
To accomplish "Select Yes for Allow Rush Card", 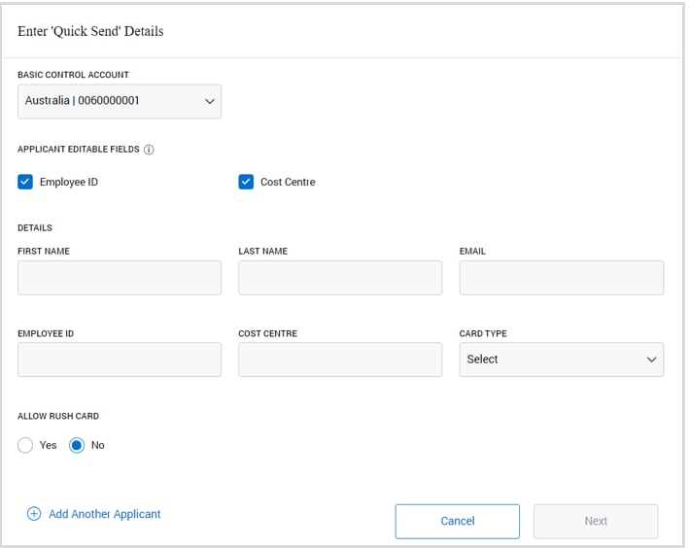I will [25, 445].
